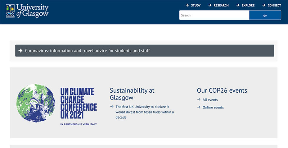Click the arrow icon beside Online events
The height and width of the screenshot is (148, 288).
coord(199,107)
